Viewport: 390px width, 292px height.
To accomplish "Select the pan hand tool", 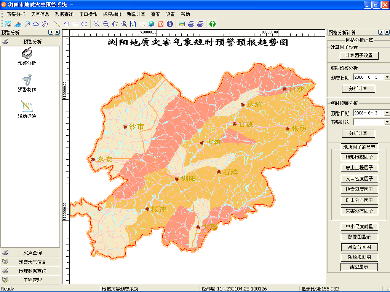I will pyautogui.click(x=115, y=24).
